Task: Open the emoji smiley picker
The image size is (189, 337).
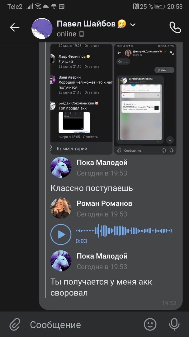Action: pyautogui.click(x=150, y=324)
